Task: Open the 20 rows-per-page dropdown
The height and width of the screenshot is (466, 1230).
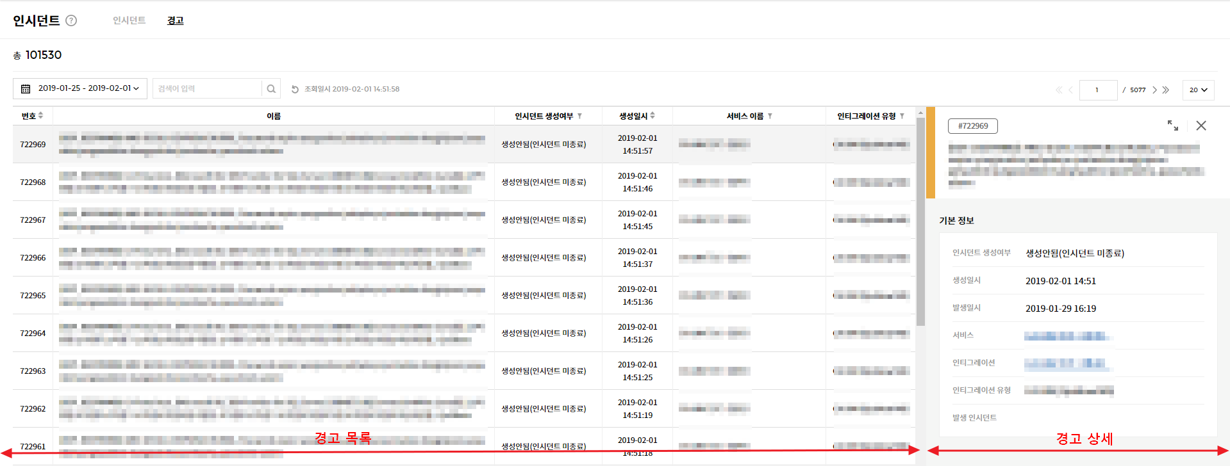Action: point(1197,90)
